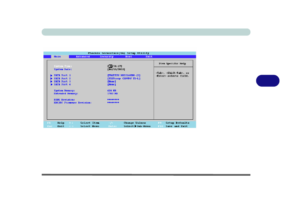Click the Select Item legend text
The height and width of the screenshot is (206, 292).
(x=90, y=123)
